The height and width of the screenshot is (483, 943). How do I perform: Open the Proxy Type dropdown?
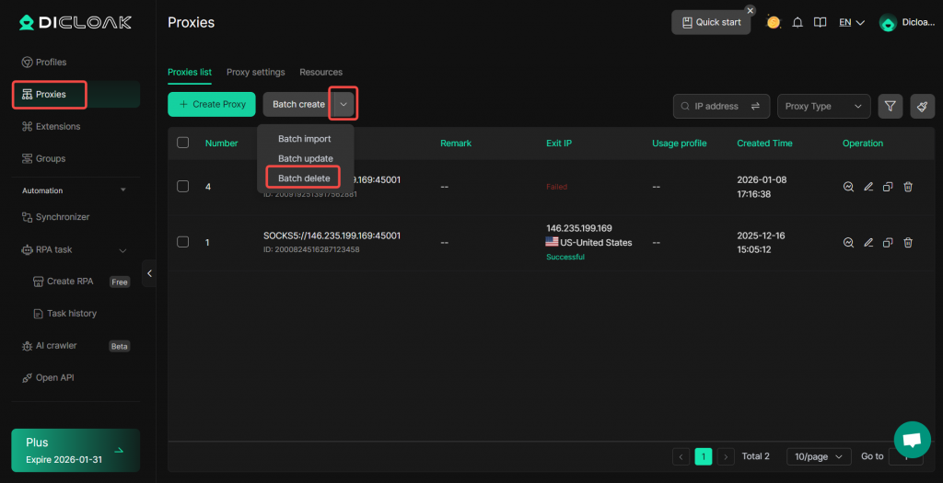pyautogui.click(x=823, y=106)
